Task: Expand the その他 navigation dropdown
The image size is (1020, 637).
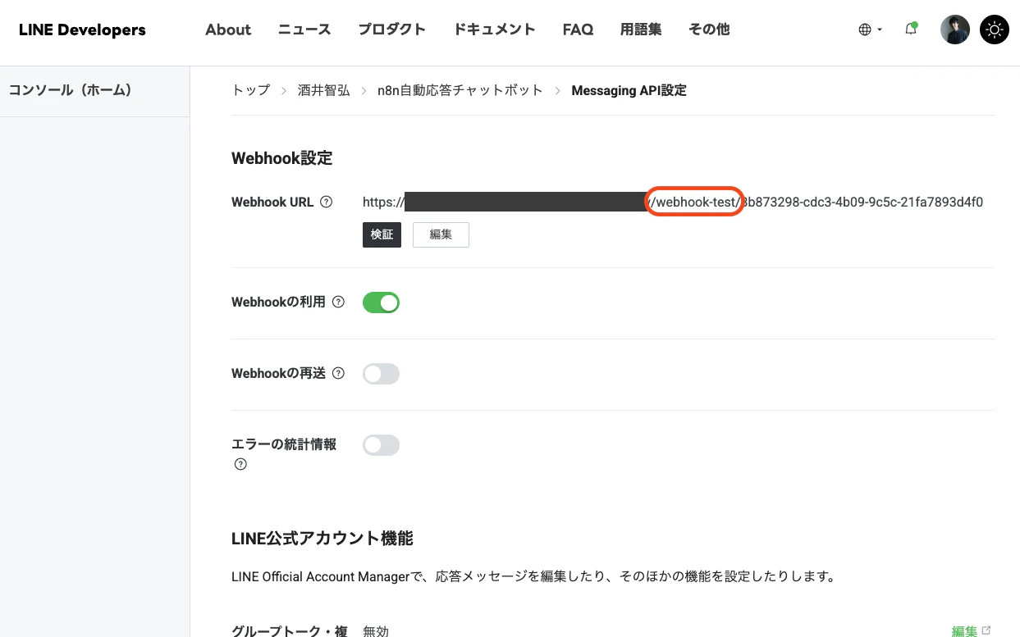Action: coord(708,29)
